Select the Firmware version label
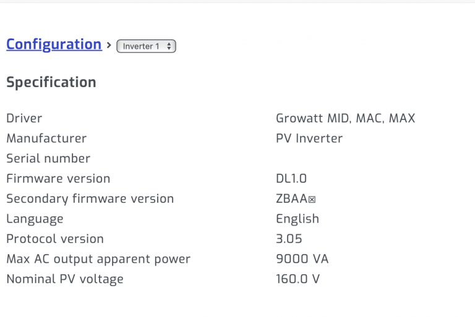The width and height of the screenshot is (475, 317). click(58, 179)
